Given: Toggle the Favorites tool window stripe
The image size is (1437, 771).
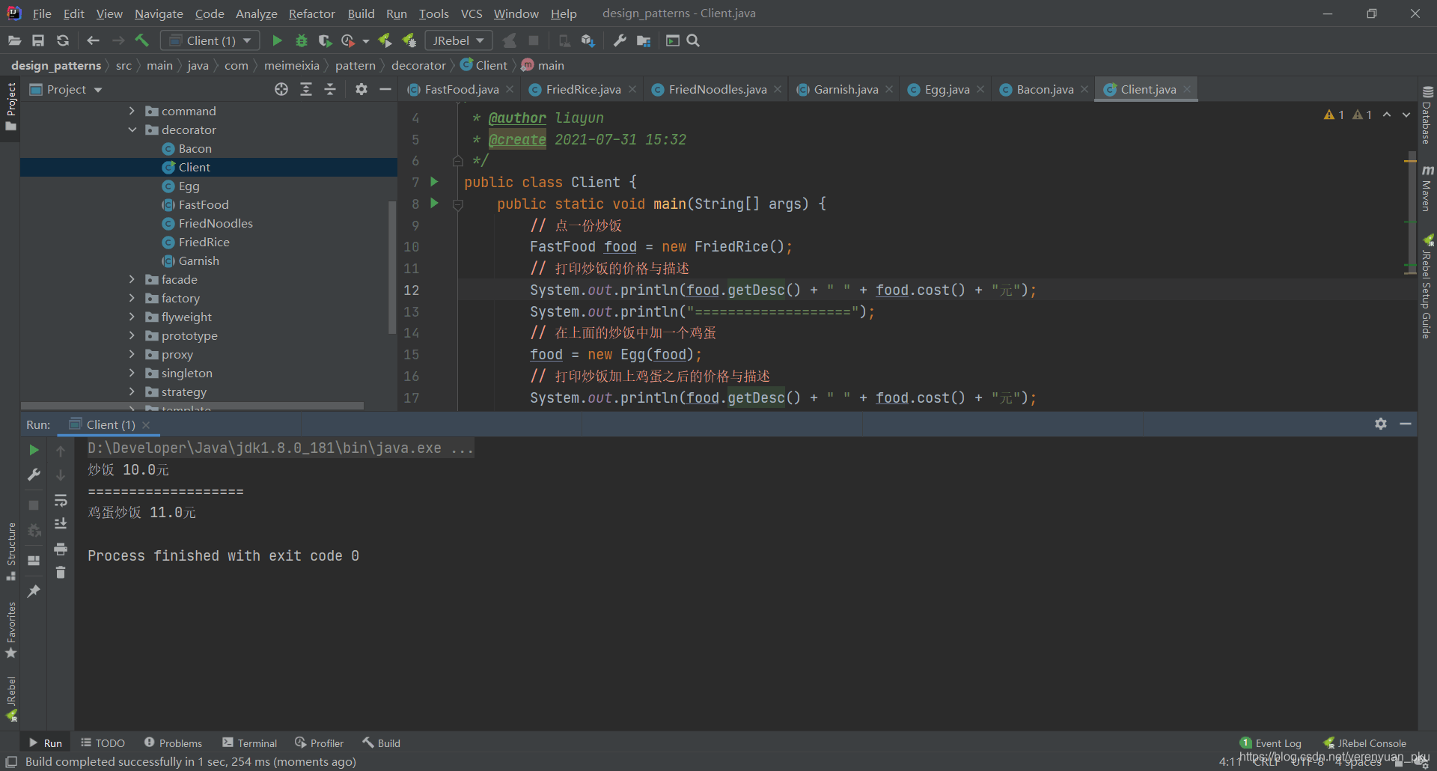Looking at the screenshot, I should point(10,630).
